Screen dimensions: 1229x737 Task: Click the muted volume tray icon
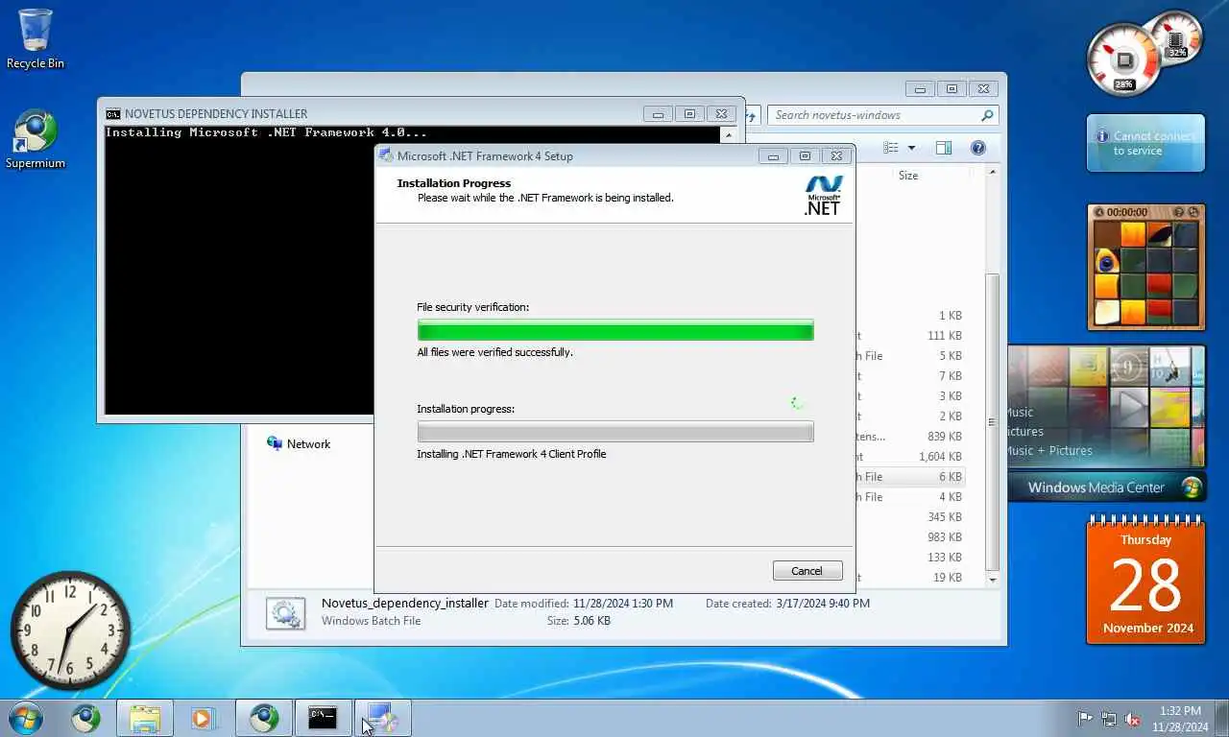pyautogui.click(x=1133, y=719)
